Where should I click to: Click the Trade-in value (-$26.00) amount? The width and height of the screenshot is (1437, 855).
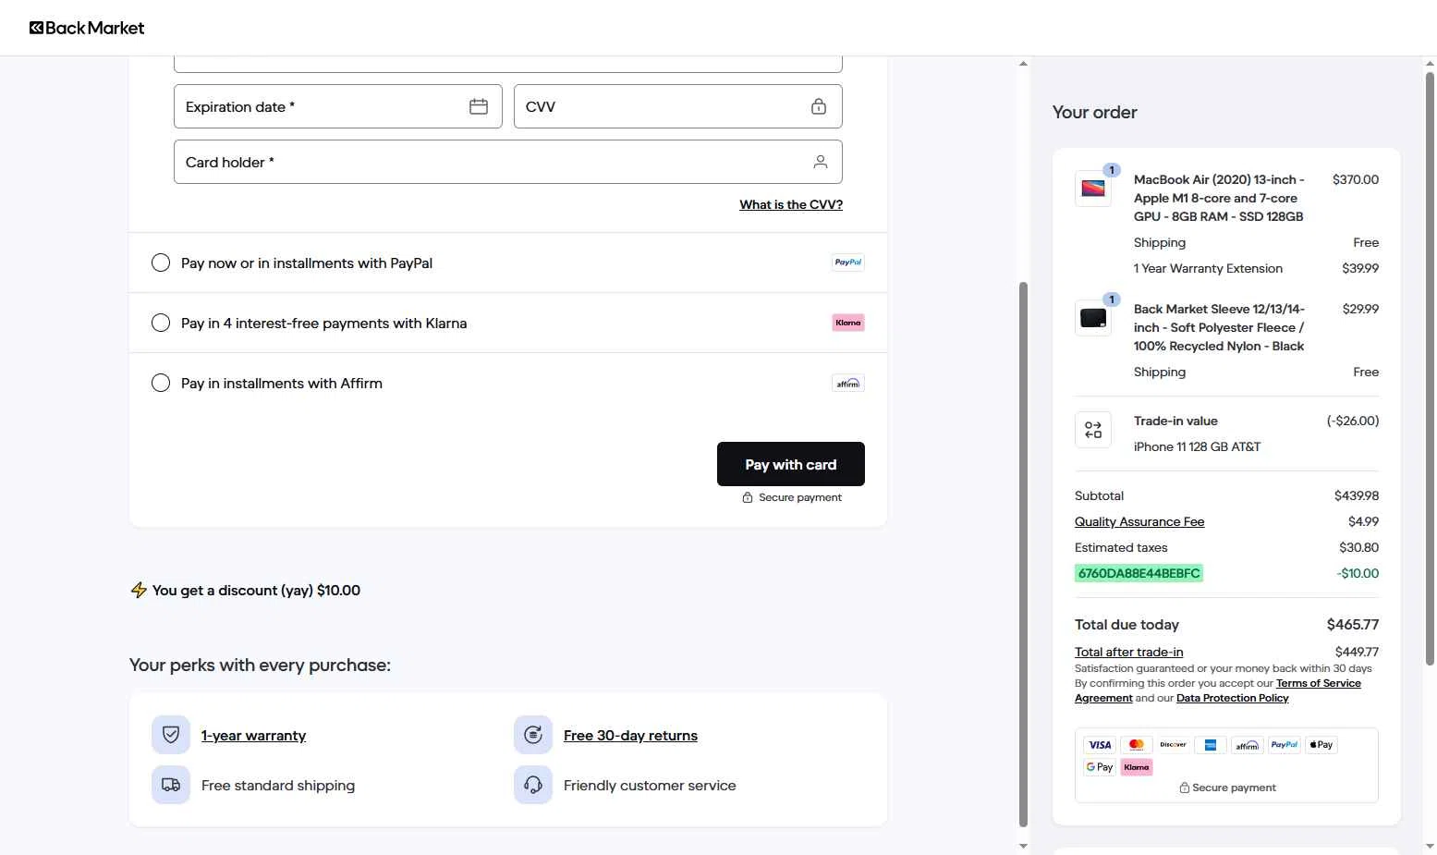click(x=1352, y=421)
